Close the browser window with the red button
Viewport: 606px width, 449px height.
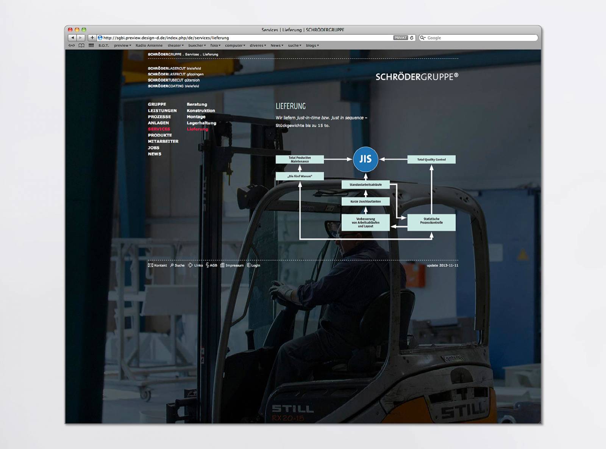click(70, 30)
